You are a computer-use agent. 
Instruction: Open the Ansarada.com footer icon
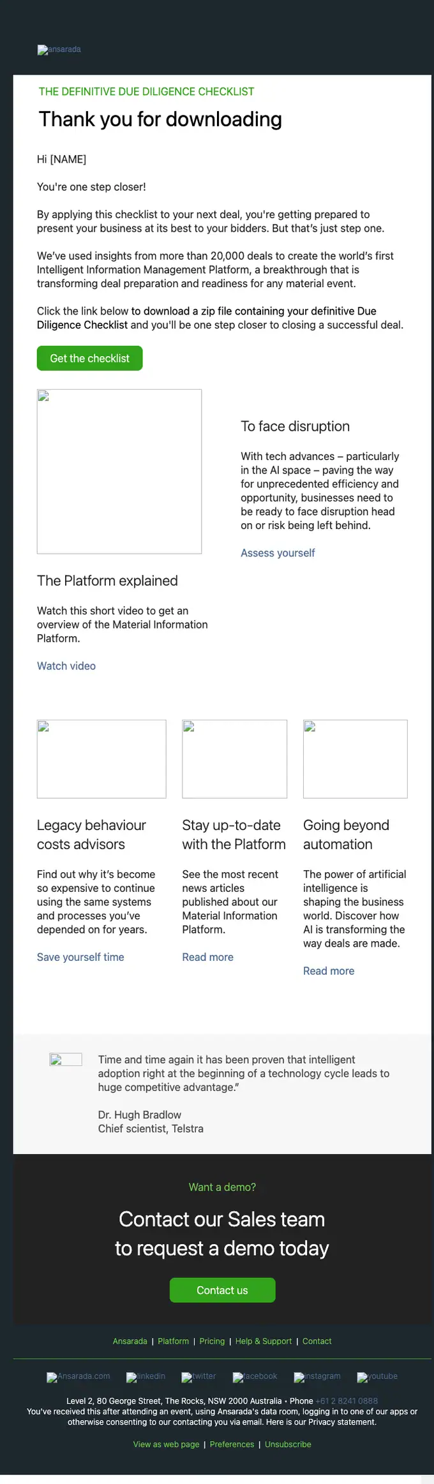[78, 1377]
